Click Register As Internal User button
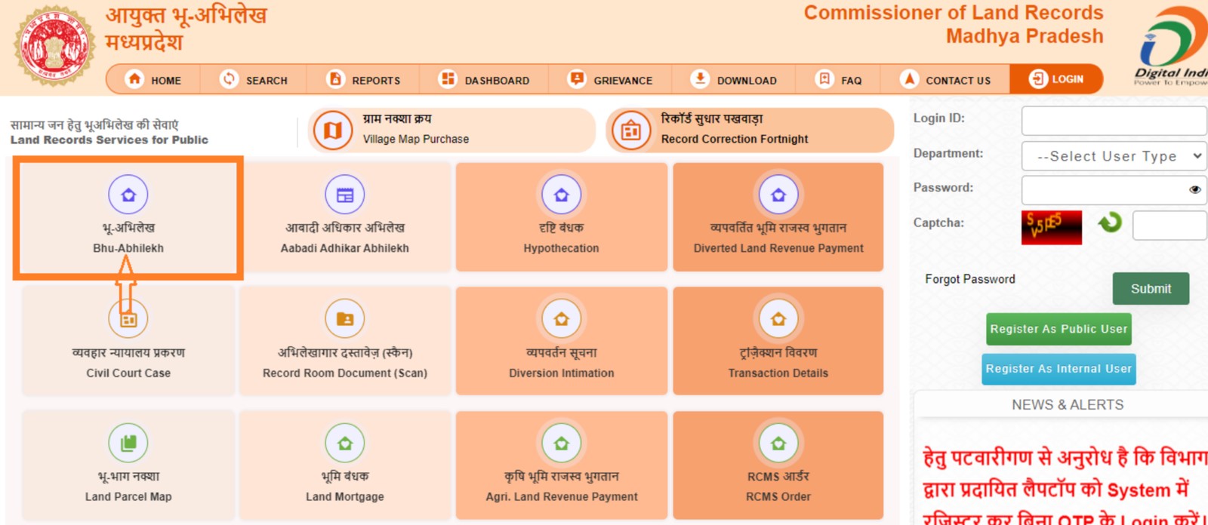This screenshot has width=1208, height=525. pos(1059,369)
